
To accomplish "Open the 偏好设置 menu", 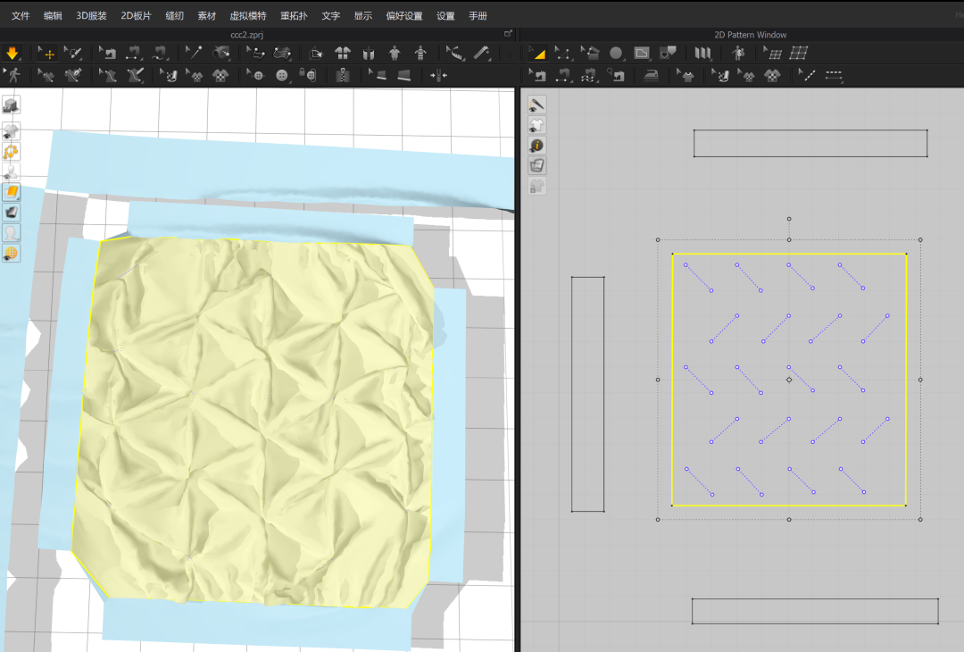I will point(404,15).
